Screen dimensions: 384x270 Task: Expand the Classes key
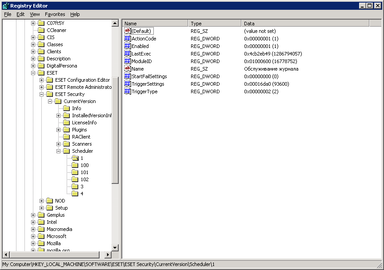[x=33, y=44]
